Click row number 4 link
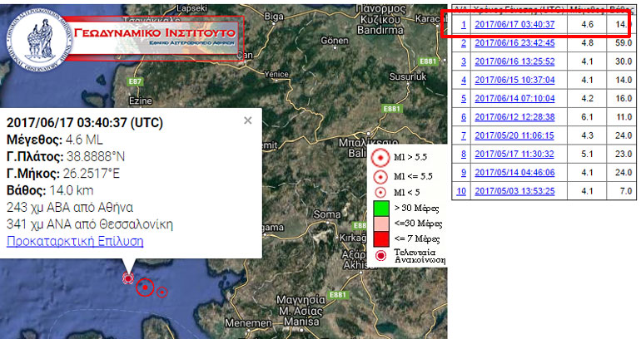Viewport: 641px width, 339px height. 464,80
